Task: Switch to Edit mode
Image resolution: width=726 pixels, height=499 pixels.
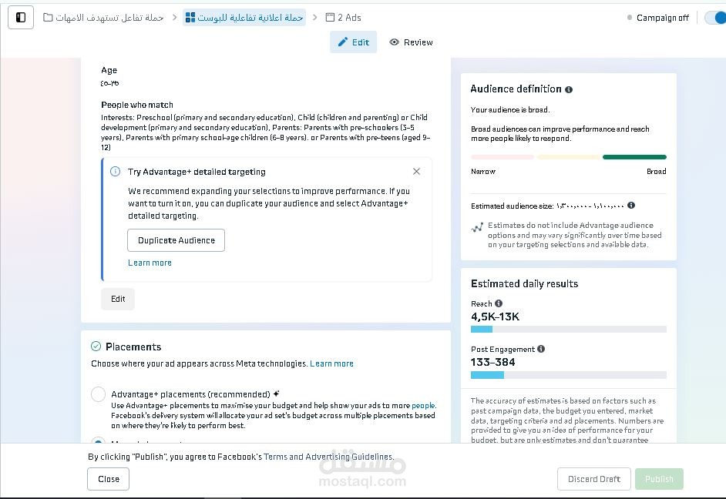Action: coord(353,42)
